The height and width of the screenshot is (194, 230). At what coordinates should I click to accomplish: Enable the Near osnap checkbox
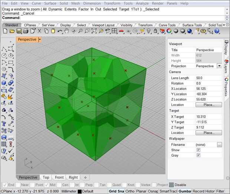18,185
